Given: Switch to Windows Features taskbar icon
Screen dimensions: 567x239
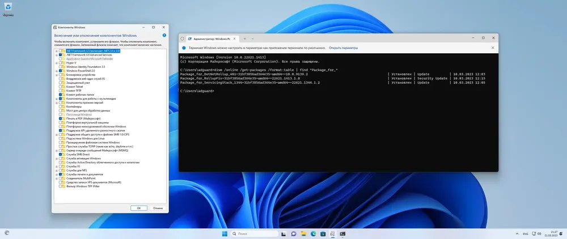Looking at the screenshot, I should [333, 234].
